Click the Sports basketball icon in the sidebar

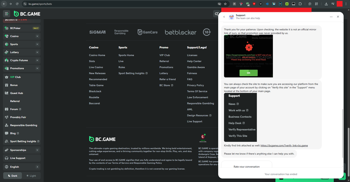pyautogui.click(x=7, y=44)
